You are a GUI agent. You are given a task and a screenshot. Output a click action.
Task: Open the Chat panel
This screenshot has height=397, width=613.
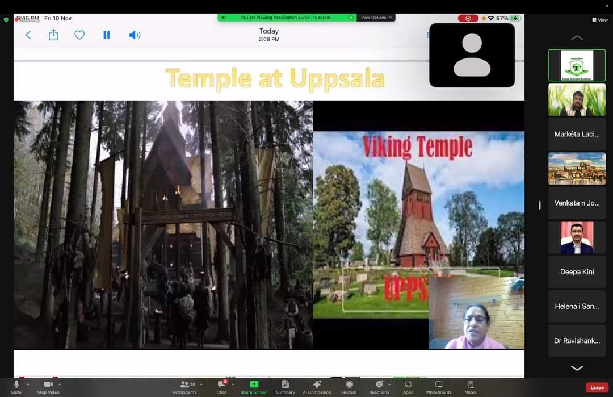coord(221,387)
